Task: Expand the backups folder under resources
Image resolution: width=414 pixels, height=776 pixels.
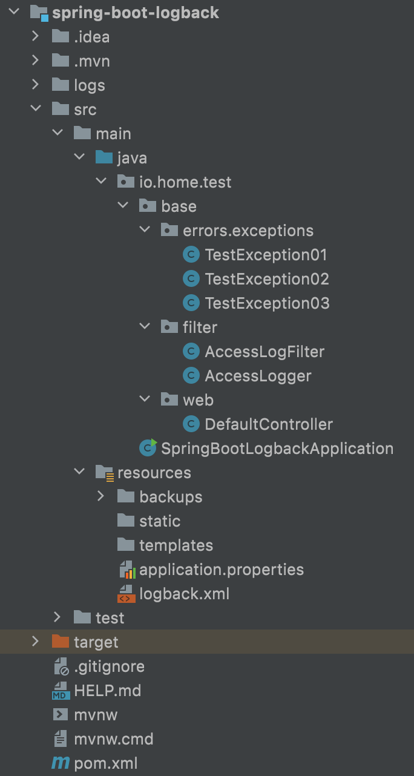Action: pos(100,496)
